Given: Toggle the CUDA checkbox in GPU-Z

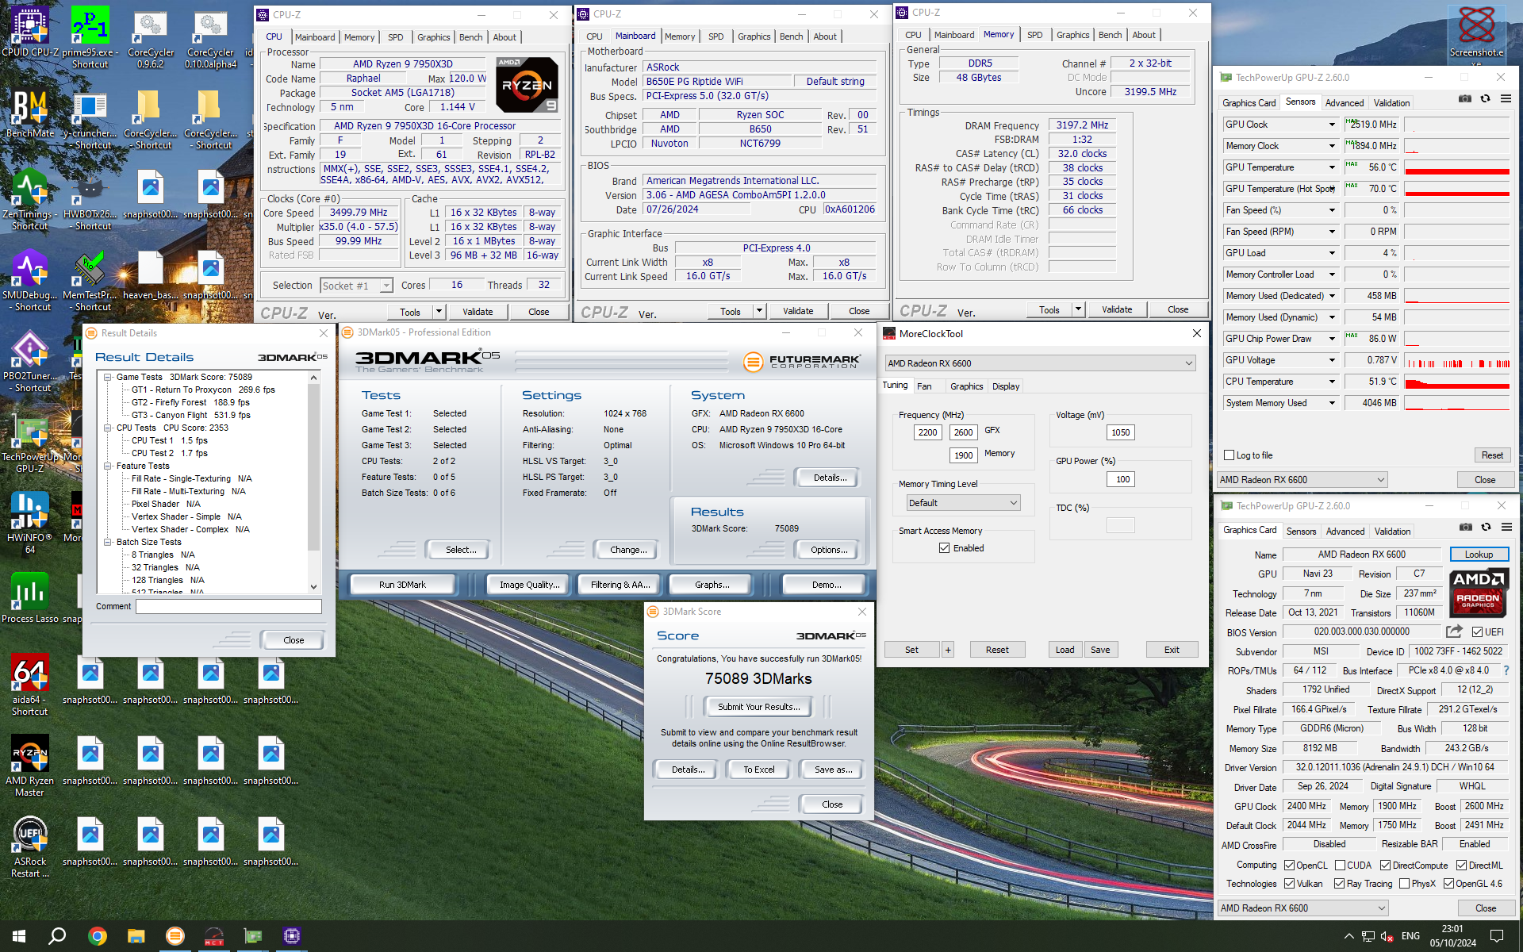Looking at the screenshot, I should pos(1340,866).
